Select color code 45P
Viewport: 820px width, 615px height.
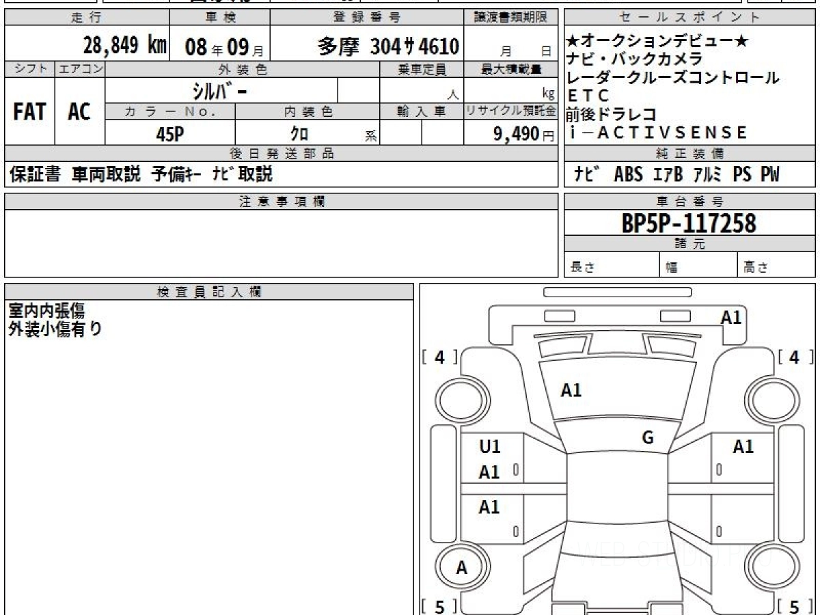170,134
